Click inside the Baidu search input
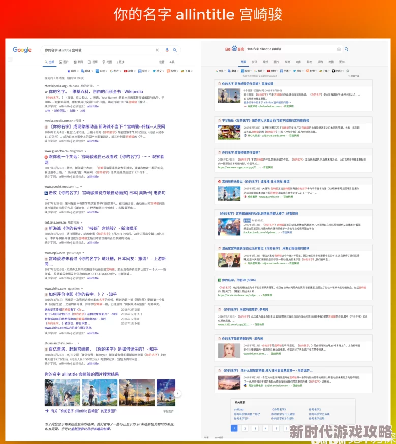The height and width of the screenshot is (444, 396). (x=290, y=49)
